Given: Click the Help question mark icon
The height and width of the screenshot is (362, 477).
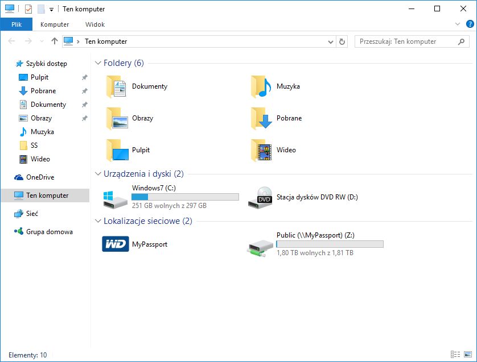Looking at the screenshot, I should pos(470,24).
